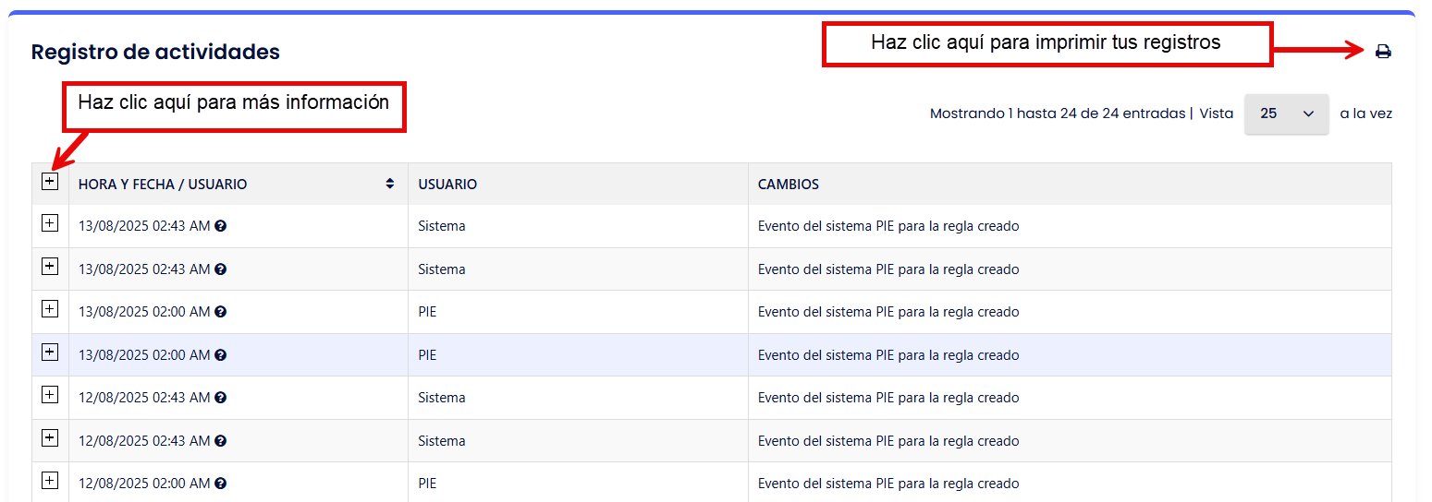Sort by the Hora y Fecha sort arrows
The height and width of the screenshot is (502, 1432).
[x=390, y=184]
